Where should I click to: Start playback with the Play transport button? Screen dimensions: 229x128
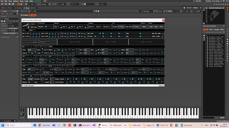pyautogui.click(x=2, y=4)
